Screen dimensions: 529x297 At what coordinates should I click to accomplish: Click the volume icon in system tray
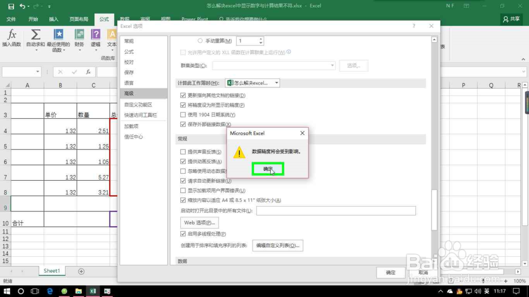click(478, 291)
